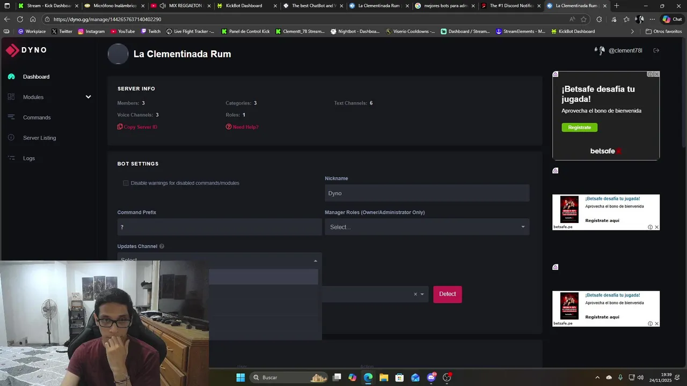
Task: Open the Workplace bookmark
Action: [32, 32]
